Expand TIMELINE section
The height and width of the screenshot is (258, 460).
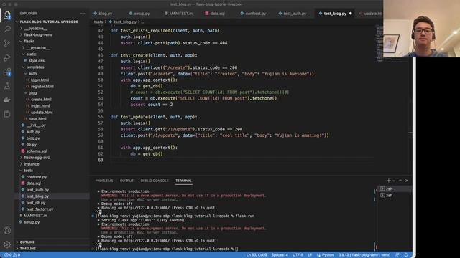pos(28,249)
